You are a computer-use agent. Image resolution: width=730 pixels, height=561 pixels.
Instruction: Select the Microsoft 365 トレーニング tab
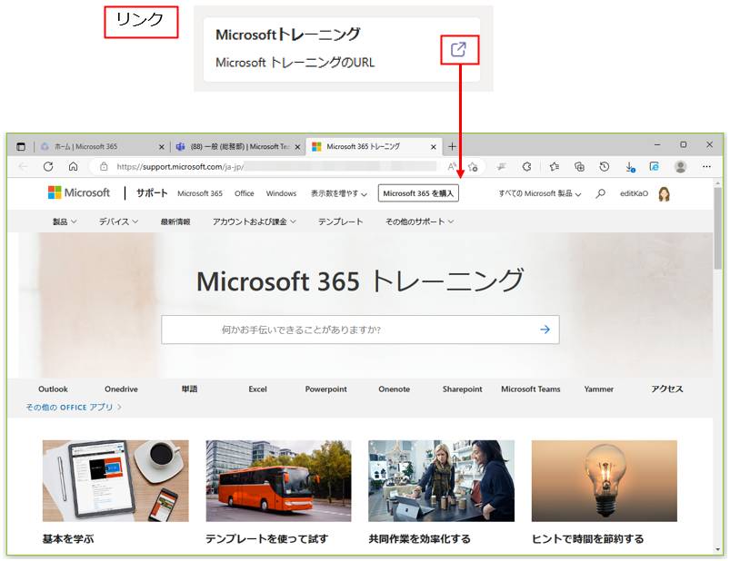374,146
